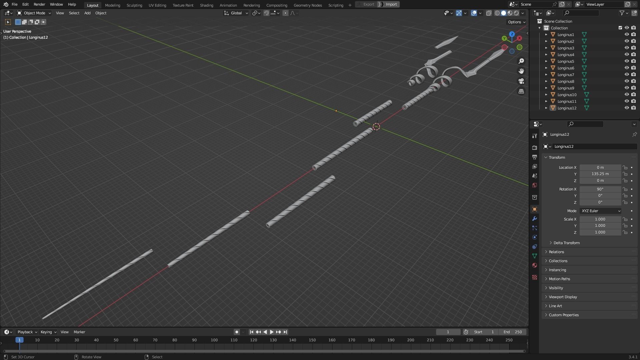This screenshot has width=640, height=360.
Task: Toggle camera view icon
Action: 521,81
